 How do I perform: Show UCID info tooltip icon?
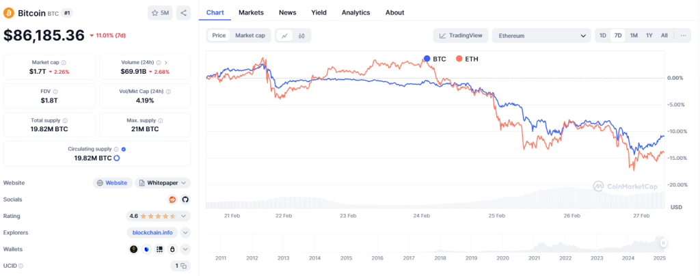(21, 266)
